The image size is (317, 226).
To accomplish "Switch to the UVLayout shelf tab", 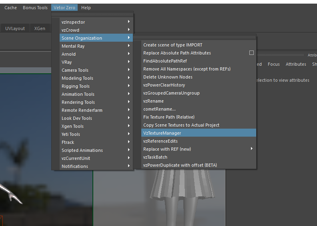I will click(x=15, y=28).
